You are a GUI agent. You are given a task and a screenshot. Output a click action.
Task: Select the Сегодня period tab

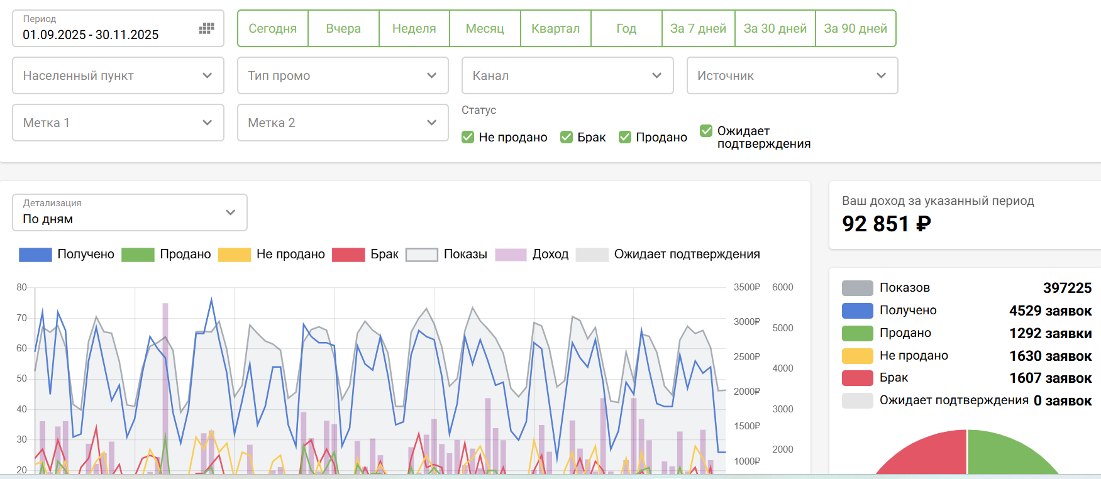coord(272,28)
